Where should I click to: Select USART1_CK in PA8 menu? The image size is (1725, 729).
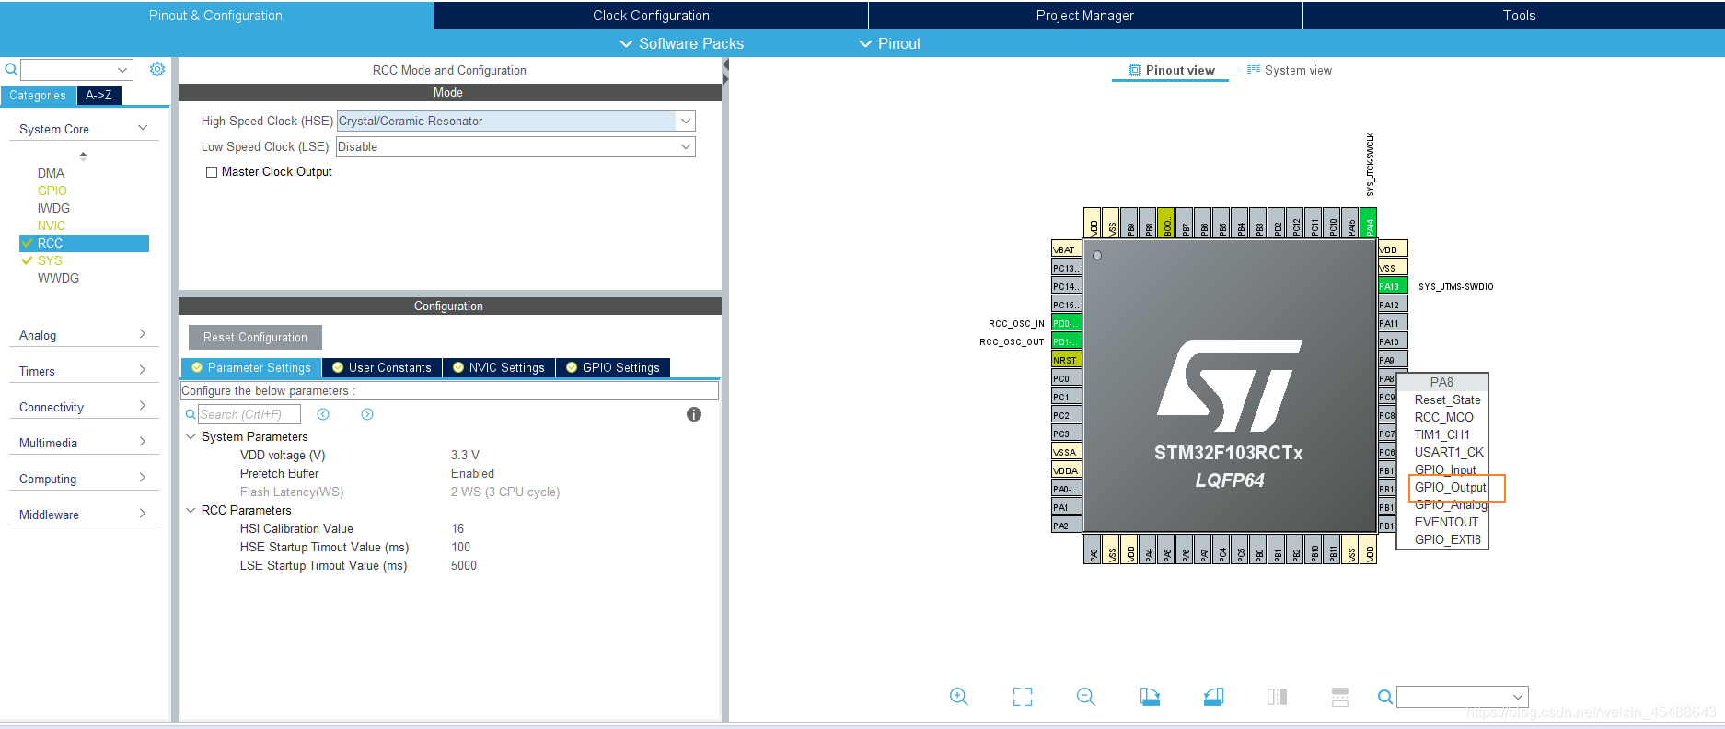pyautogui.click(x=1449, y=452)
